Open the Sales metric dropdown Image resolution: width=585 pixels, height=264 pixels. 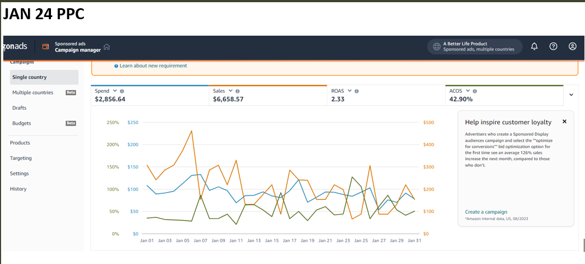click(x=230, y=91)
